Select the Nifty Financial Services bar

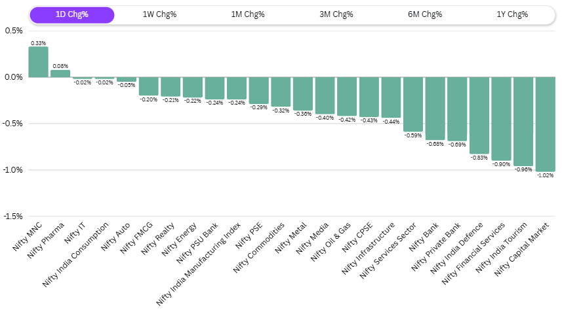(501, 119)
